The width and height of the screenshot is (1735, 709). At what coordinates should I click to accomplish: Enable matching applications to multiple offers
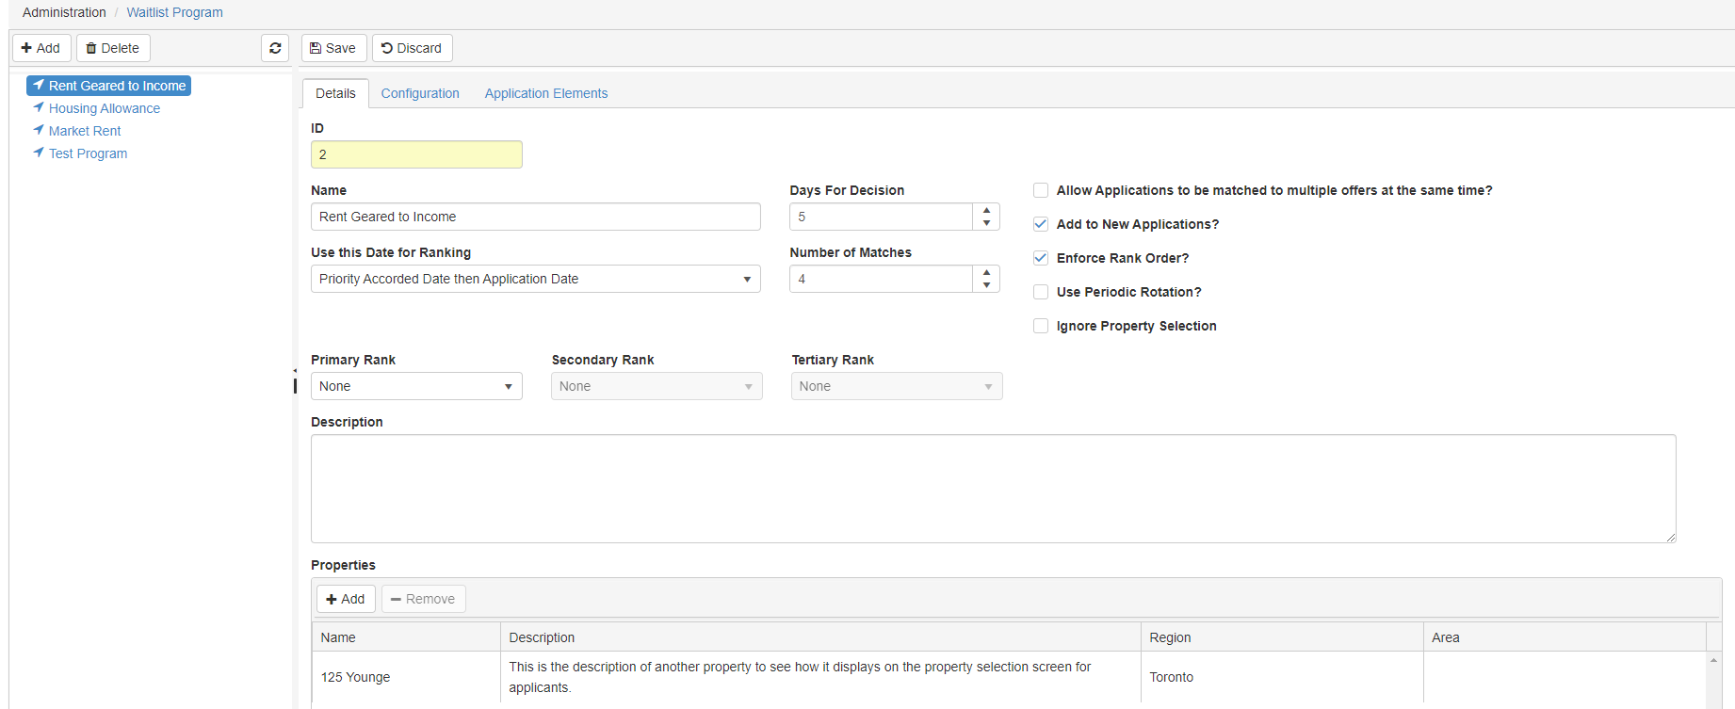(1041, 190)
